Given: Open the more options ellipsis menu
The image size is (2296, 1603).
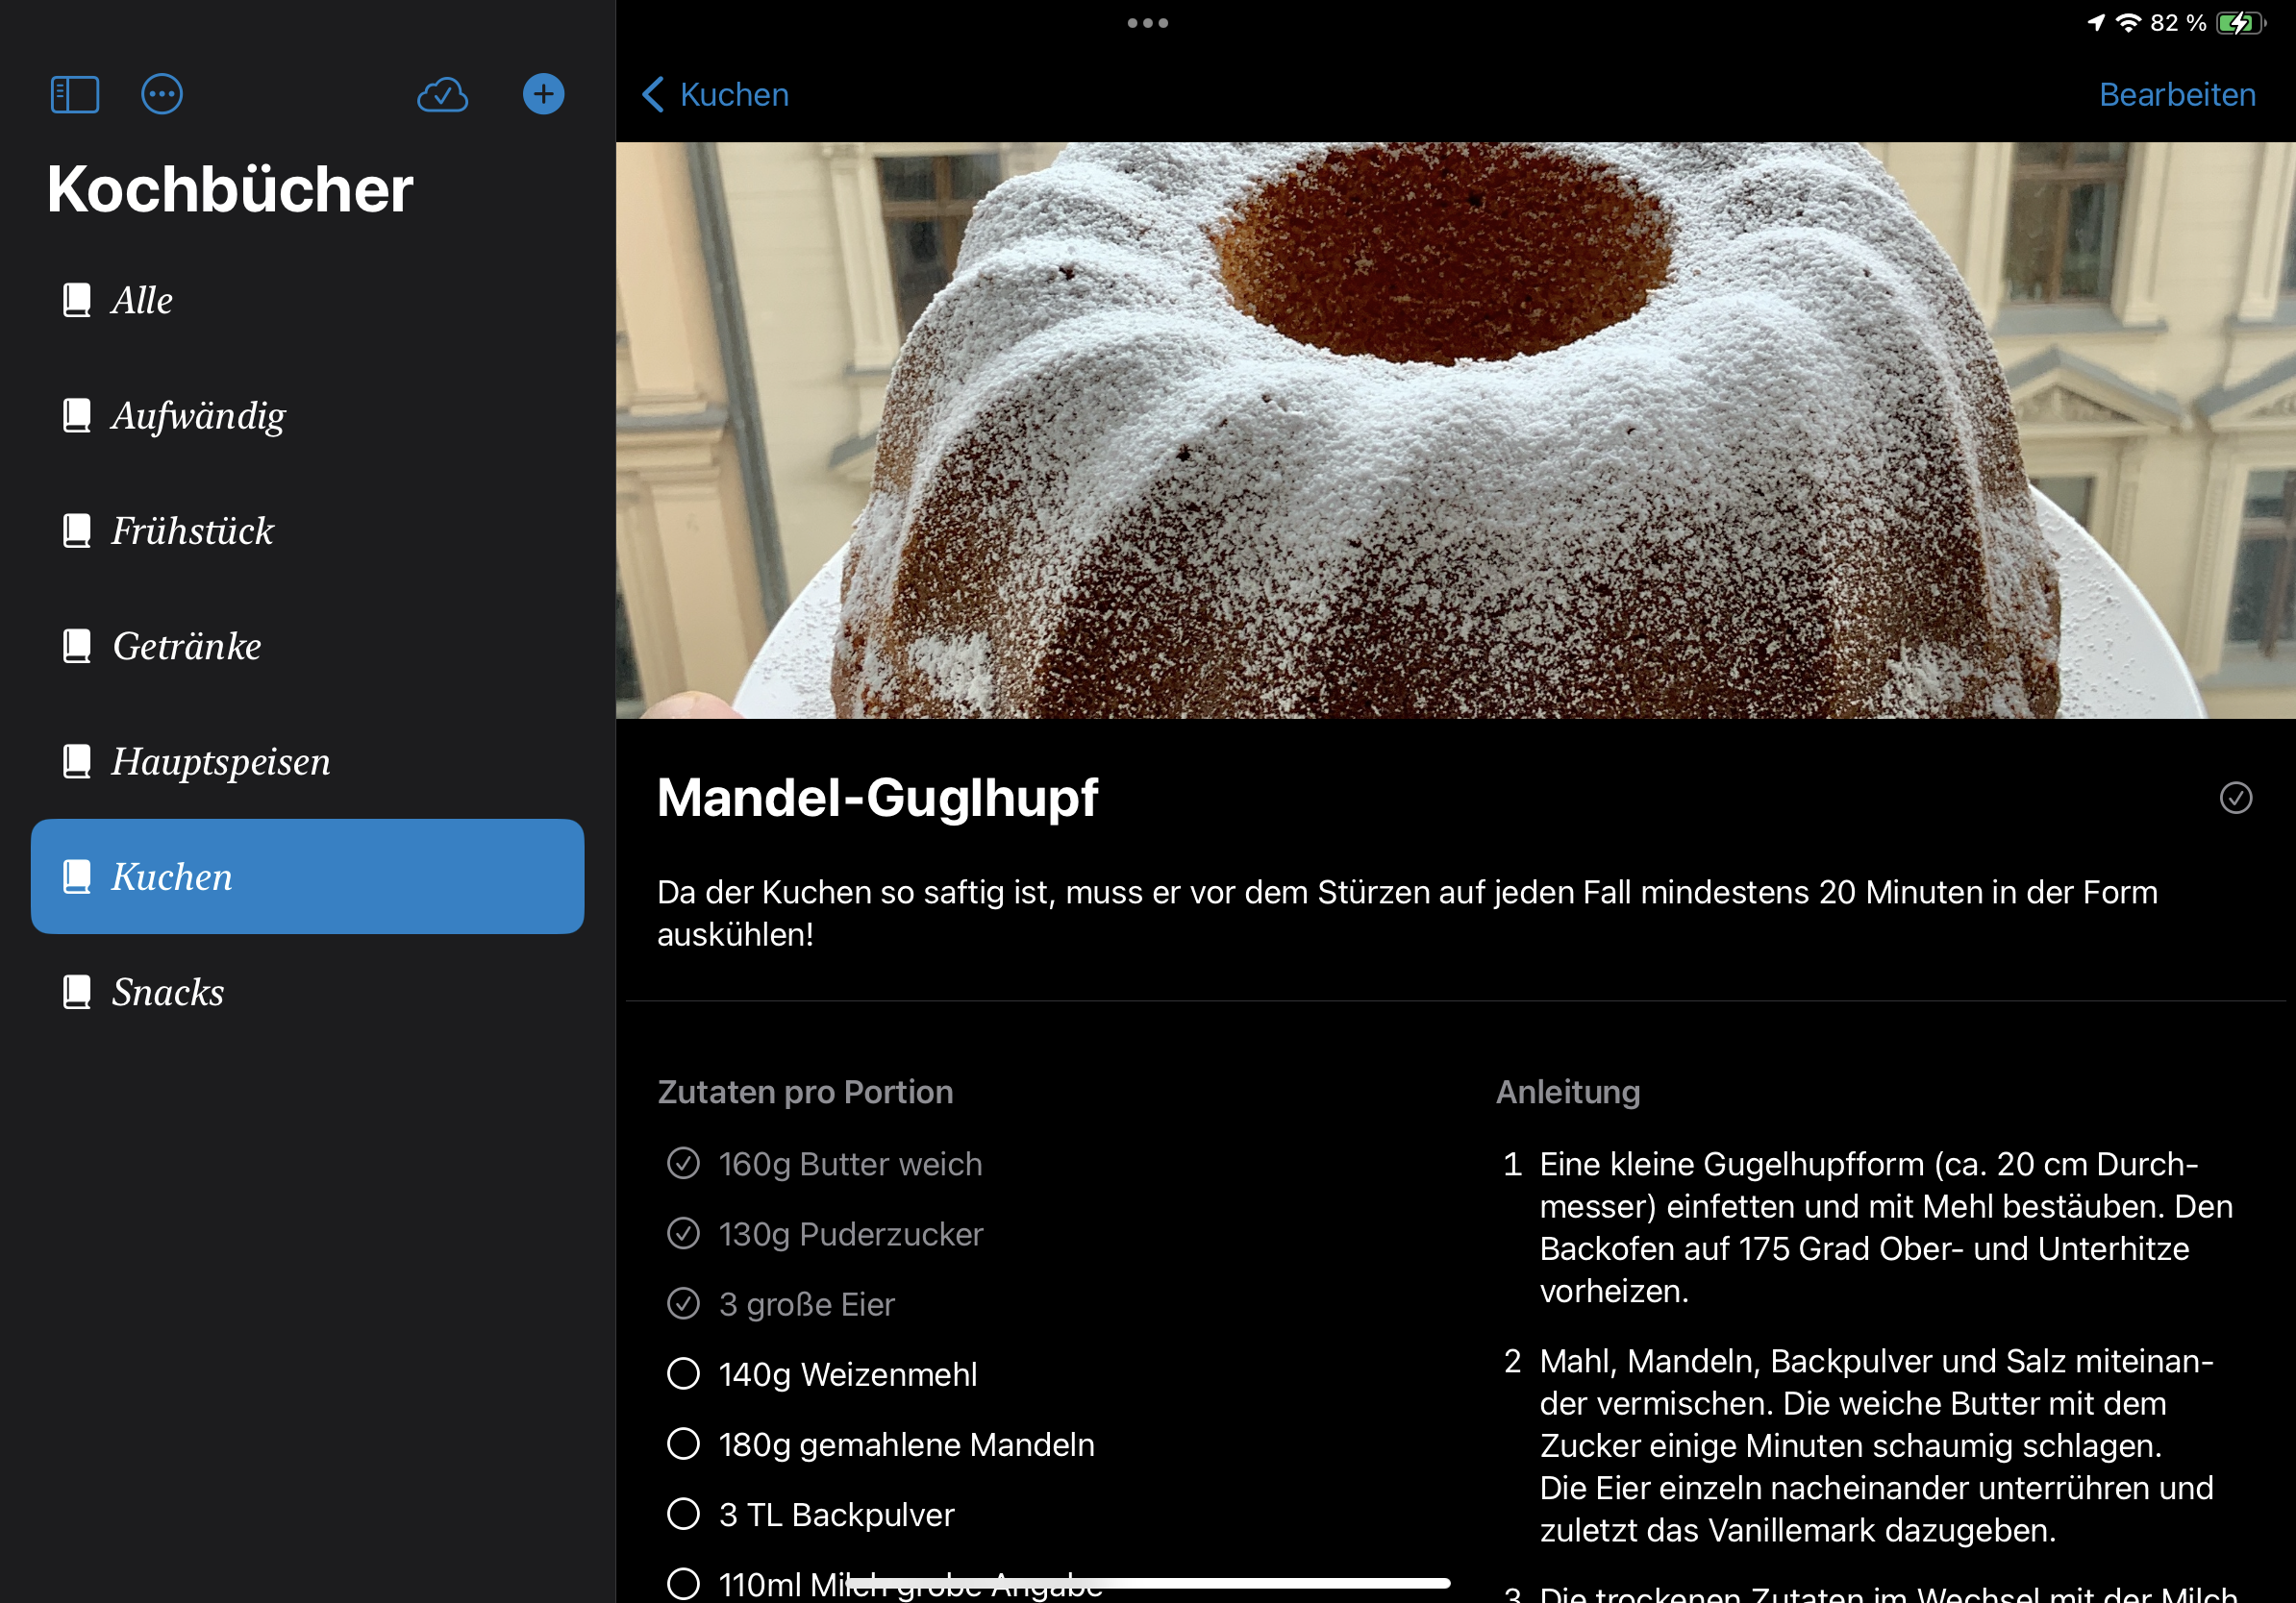Looking at the screenshot, I should click(x=162, y=93).
